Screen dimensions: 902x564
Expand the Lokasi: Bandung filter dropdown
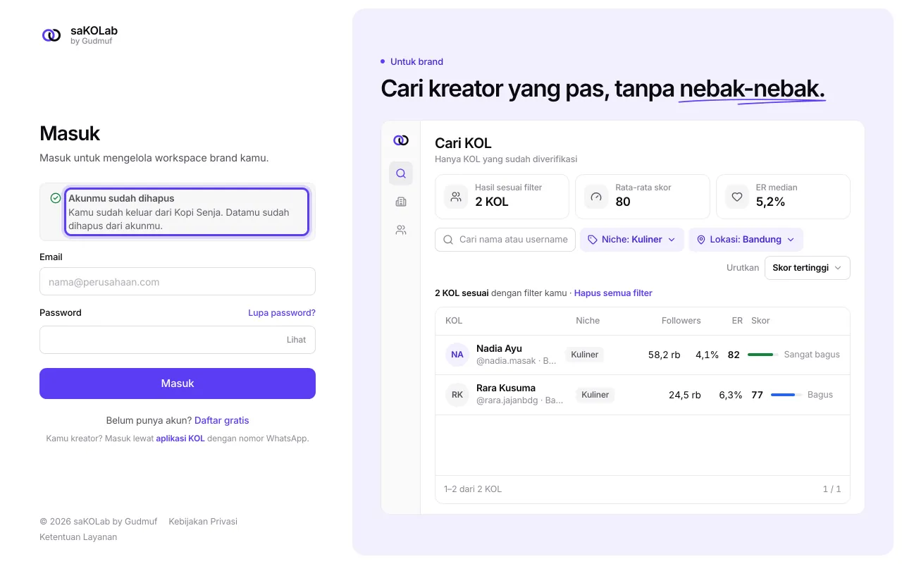(x=746, y=240)
